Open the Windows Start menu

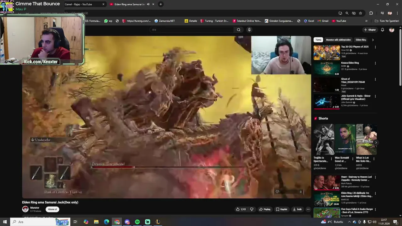coord(5,222)
